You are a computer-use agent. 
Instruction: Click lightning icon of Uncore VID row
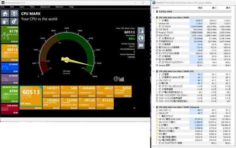[x=157, y=23]
